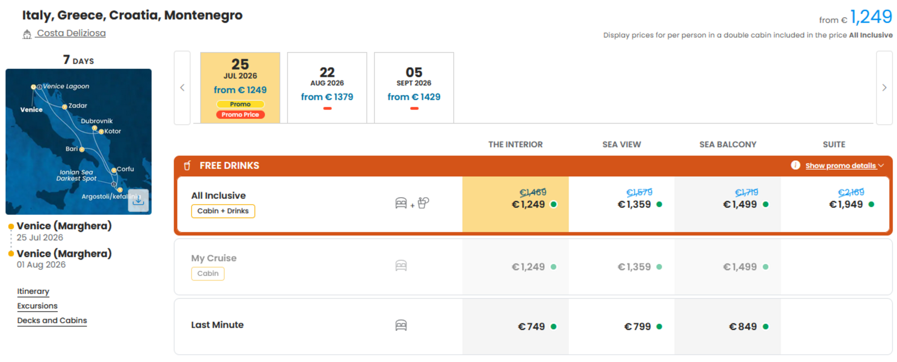Viewport: 897px width, 362px height.
Task: Click the SEA VIEW column header
Action: pos(621,144)
